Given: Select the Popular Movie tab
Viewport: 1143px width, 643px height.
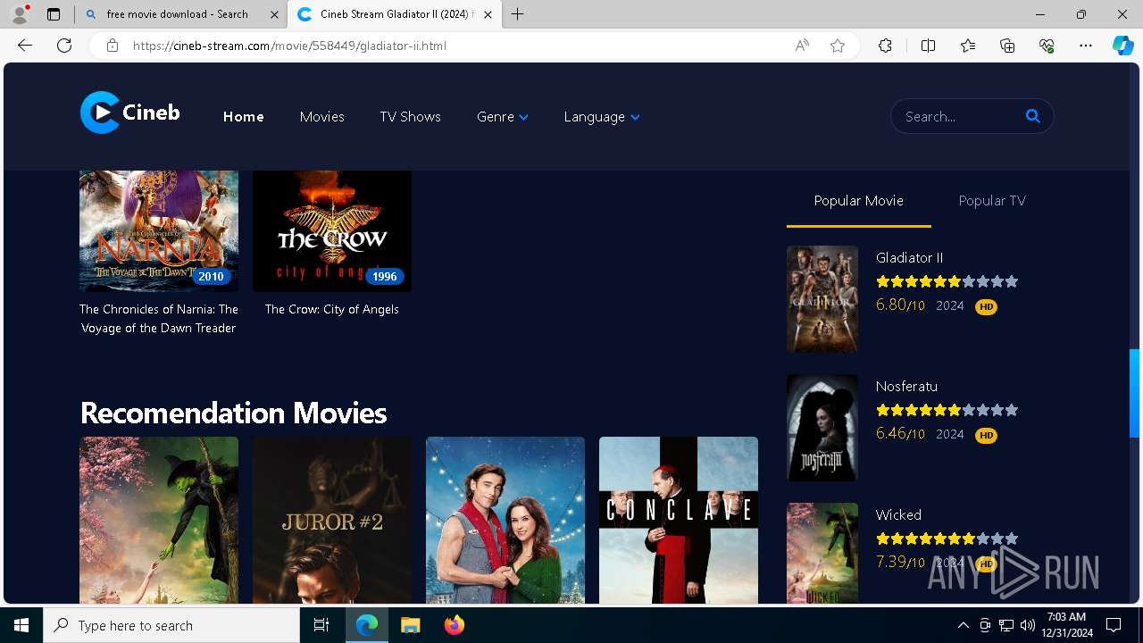Looking at the screenshot, I should (858, 201).
